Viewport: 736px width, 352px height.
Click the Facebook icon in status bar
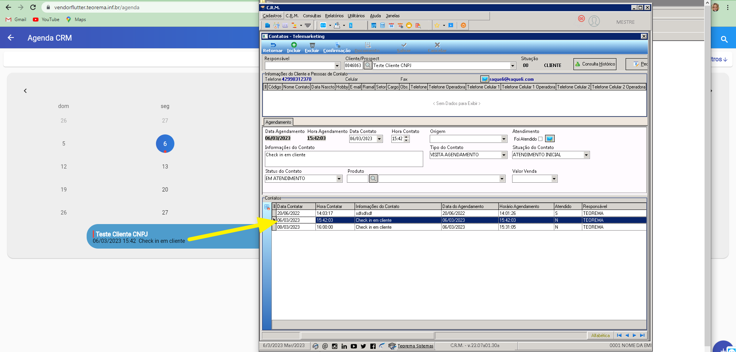coord(373,346)
